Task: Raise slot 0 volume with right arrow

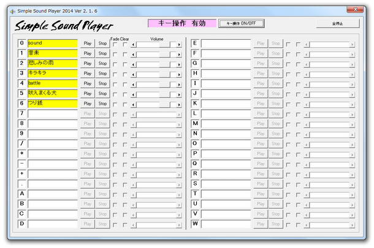Action: (179, 45)
